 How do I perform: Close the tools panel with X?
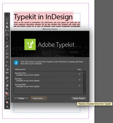point(6,14)
